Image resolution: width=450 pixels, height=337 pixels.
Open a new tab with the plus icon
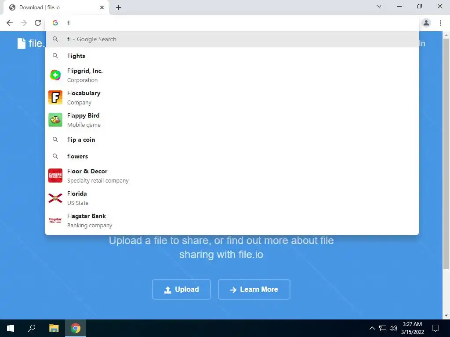119,7
